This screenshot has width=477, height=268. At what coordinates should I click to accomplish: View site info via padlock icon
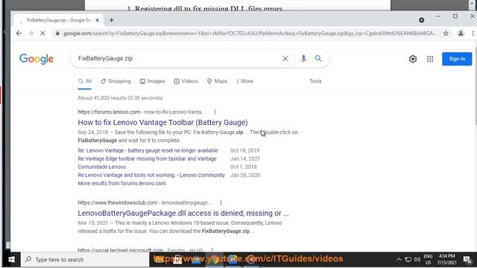[57, 33]
